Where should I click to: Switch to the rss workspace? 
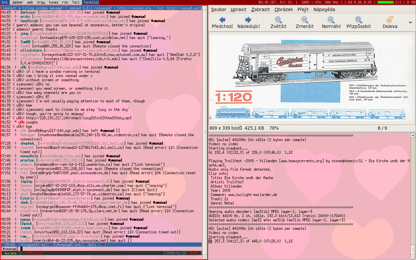(x=65, y=2)
